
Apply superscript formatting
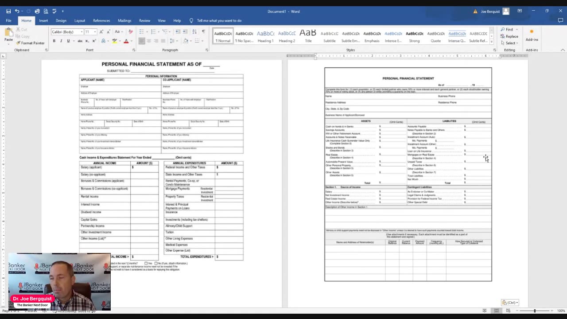(94, 41)
